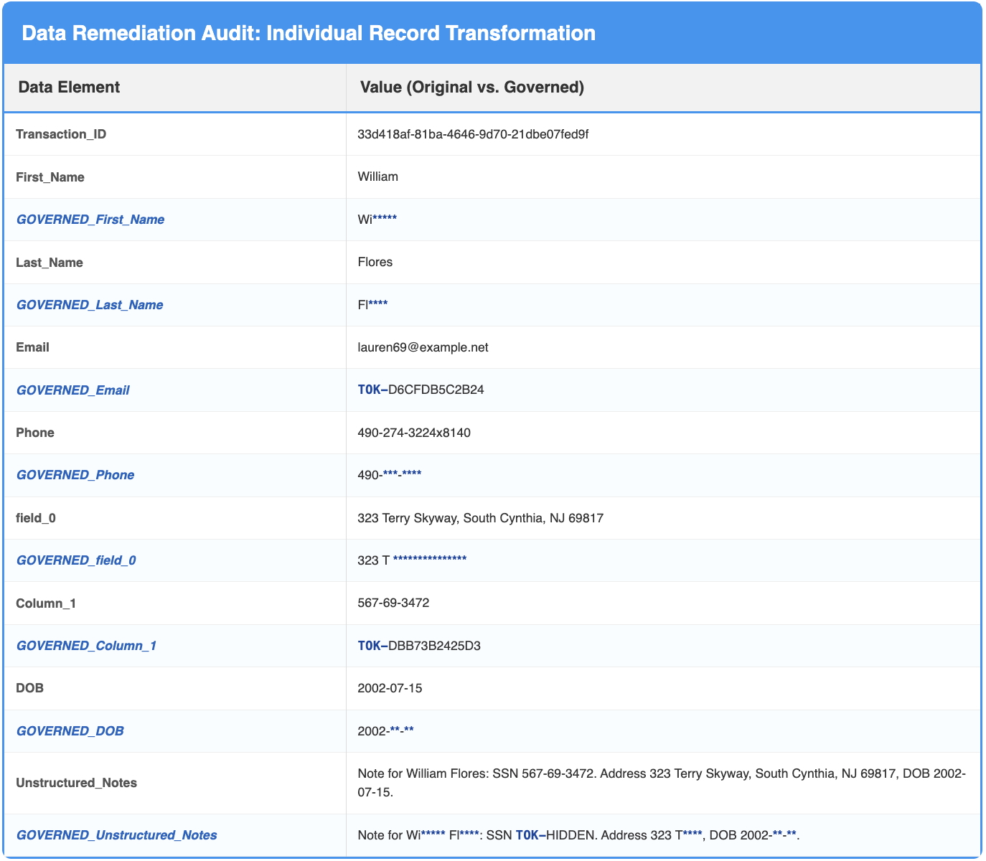The image size is (986, 861).
Task: Click the Unstructured_Notes row label
Action: 76,783
